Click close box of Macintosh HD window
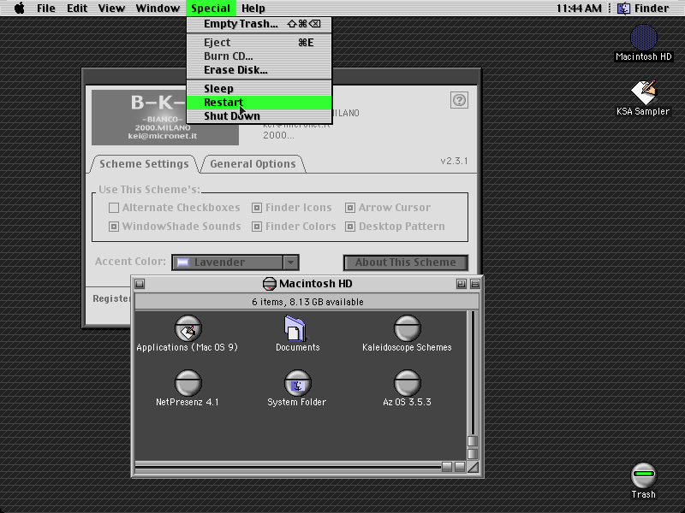 [140, 284]
